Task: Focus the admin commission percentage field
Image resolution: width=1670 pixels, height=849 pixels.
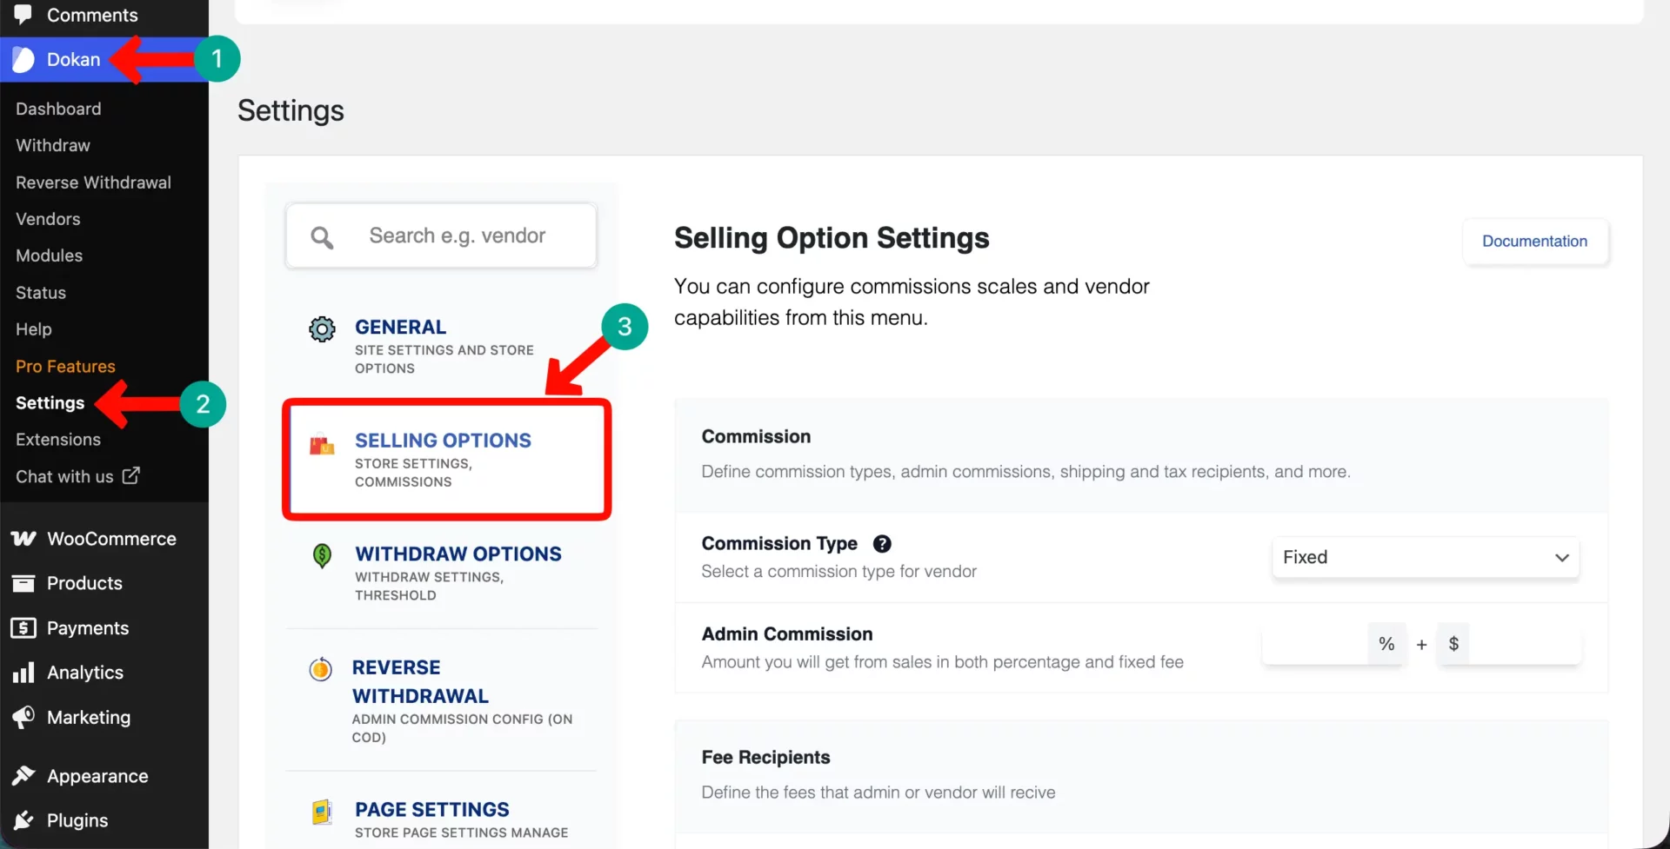Action: [1315, 644]
